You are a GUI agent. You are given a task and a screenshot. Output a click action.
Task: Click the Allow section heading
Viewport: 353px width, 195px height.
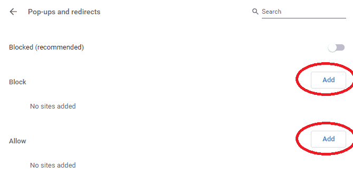(x=17, y=141)
